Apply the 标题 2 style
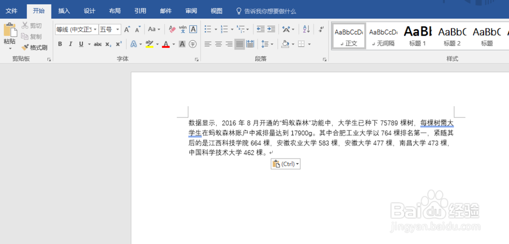 [452, 36]
